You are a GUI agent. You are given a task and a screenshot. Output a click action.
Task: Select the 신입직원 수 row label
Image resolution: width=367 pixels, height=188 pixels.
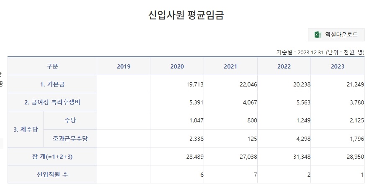click(52, 174)
